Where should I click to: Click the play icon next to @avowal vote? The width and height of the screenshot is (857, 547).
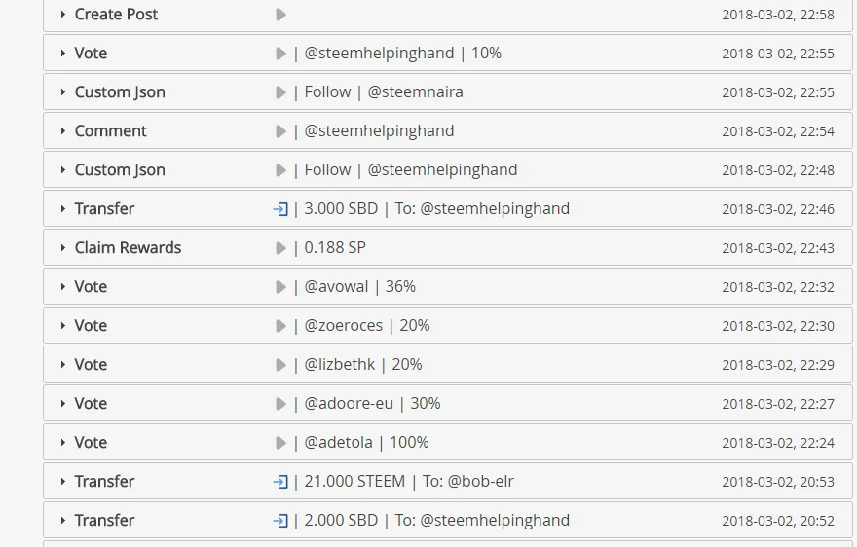[280, 287]
